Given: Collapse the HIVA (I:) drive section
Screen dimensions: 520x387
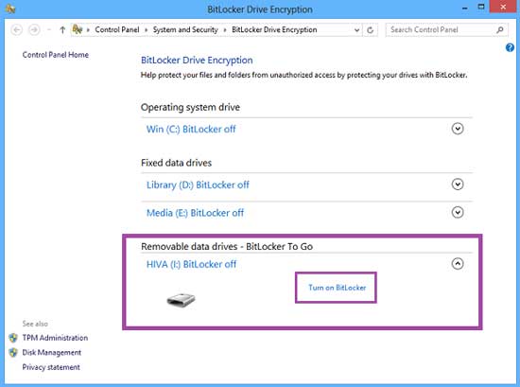Looking at the screenshot, I should 458,264.
